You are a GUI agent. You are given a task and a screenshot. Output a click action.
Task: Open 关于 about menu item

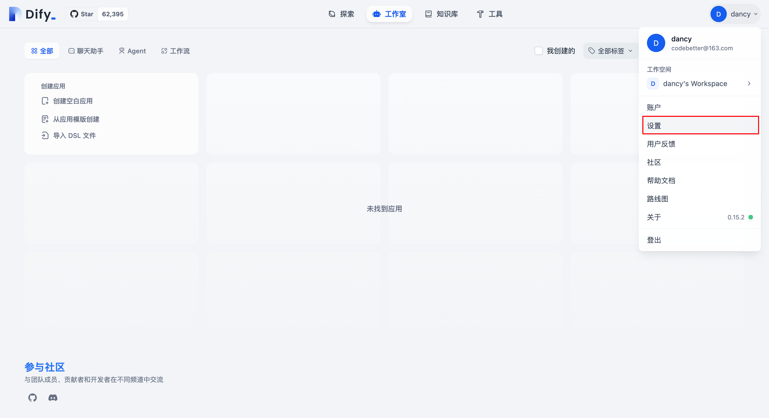(x=699, y=217)
